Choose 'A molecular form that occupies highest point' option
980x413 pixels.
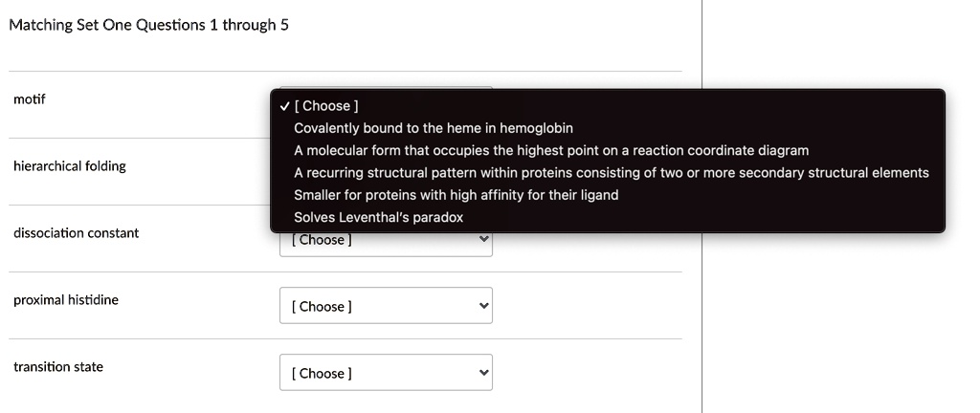click(550, 150)
